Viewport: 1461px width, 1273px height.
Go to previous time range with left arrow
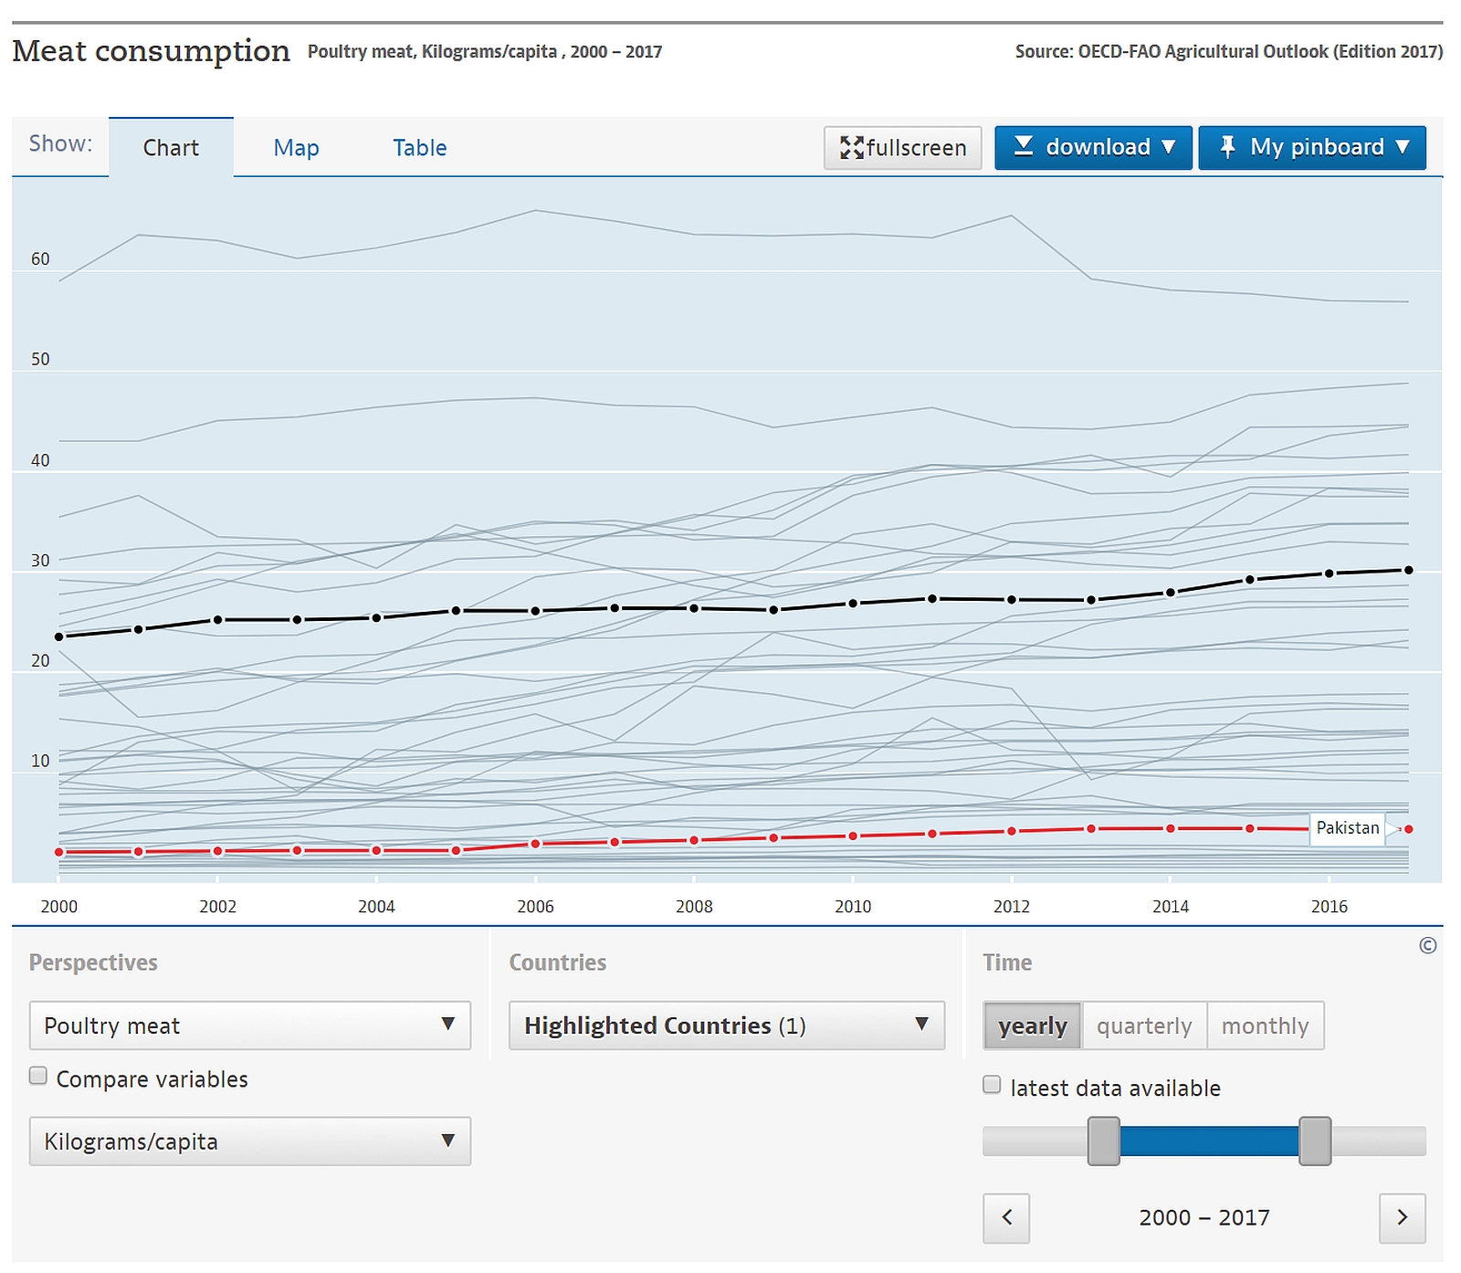tap(1006, 1217)
